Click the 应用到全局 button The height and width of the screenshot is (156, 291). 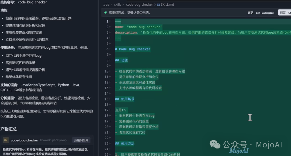81,140
